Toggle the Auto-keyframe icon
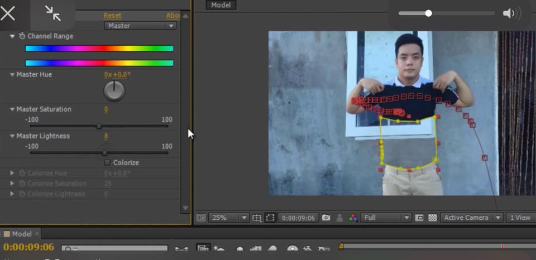Image resolution: width=536 pixels, height=260 pixels. click(307, 249)
